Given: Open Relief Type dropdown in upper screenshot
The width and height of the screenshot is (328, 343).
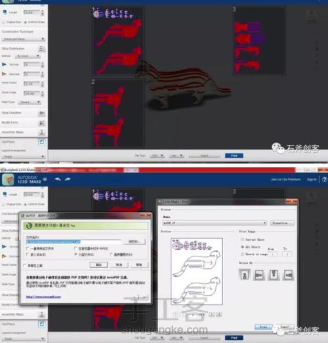Looking at the screenshot, I should click(30, 102).
